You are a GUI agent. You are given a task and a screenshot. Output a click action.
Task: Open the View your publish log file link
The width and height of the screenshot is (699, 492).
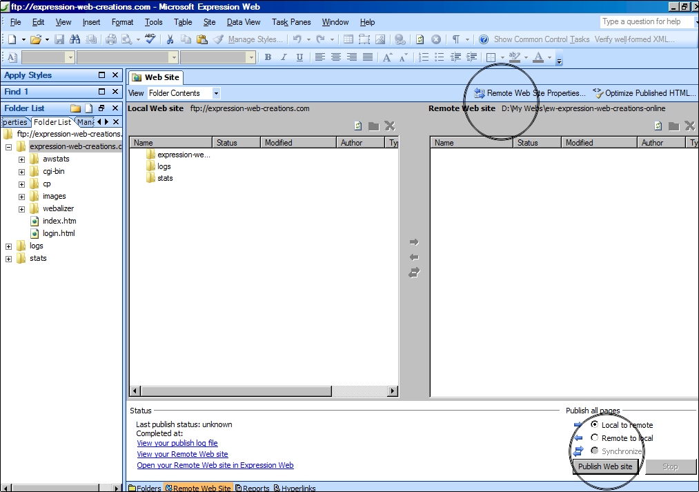click(177, 443)
